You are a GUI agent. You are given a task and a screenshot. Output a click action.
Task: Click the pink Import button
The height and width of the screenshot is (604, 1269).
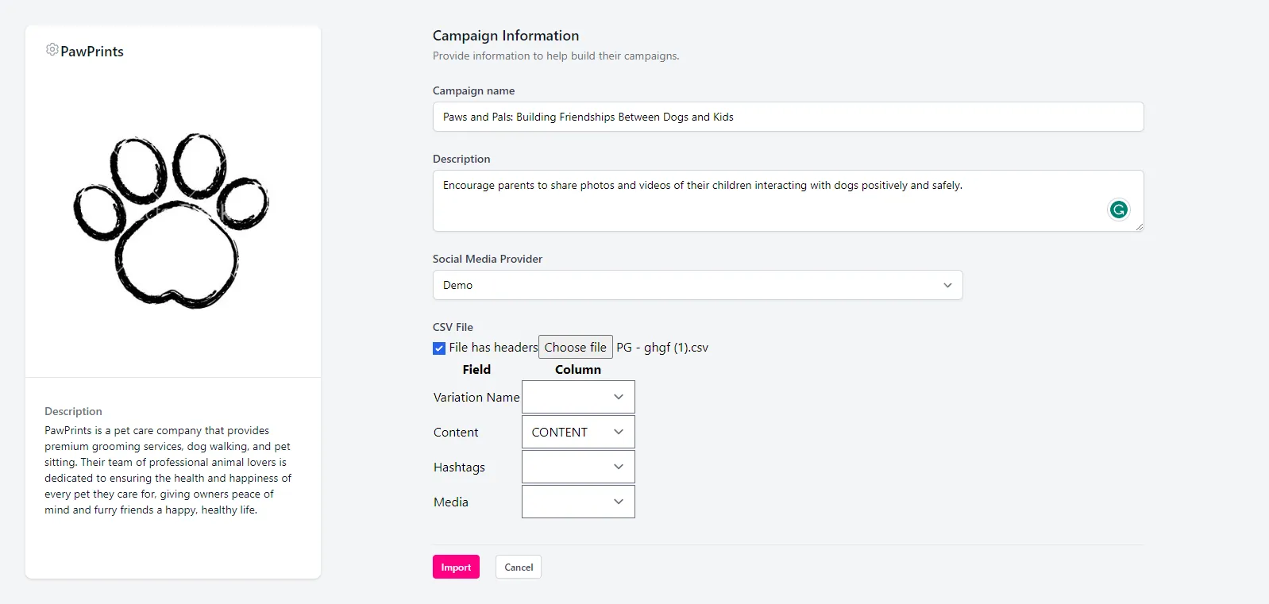click(456, 567)
